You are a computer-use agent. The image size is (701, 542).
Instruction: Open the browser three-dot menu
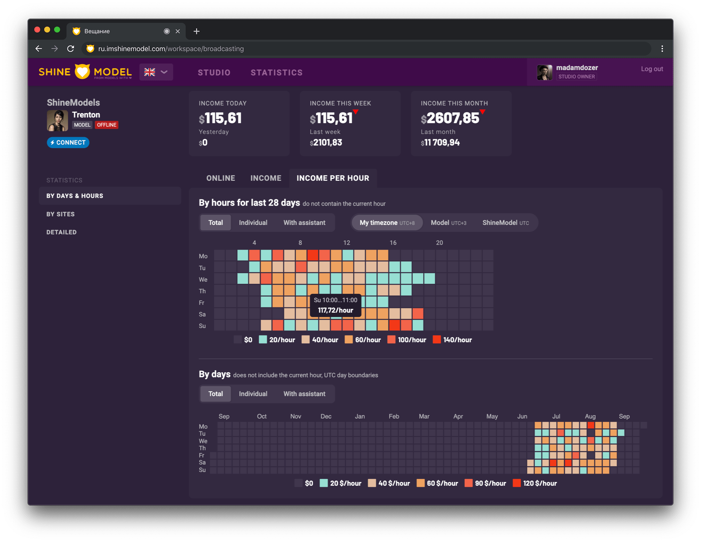point(662,49)
